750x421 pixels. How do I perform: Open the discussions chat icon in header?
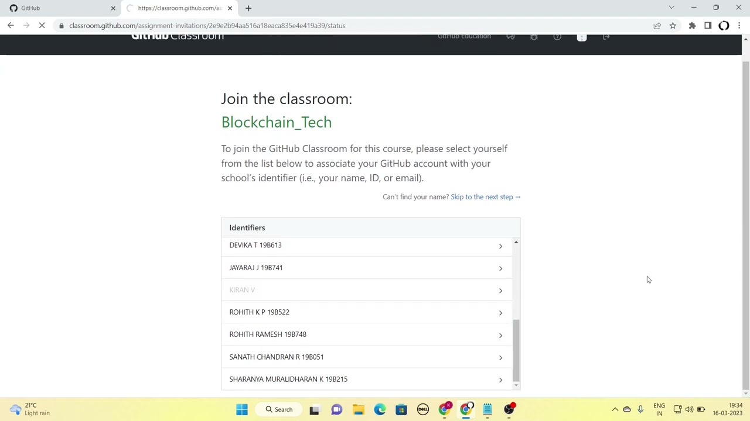point(510,37)
